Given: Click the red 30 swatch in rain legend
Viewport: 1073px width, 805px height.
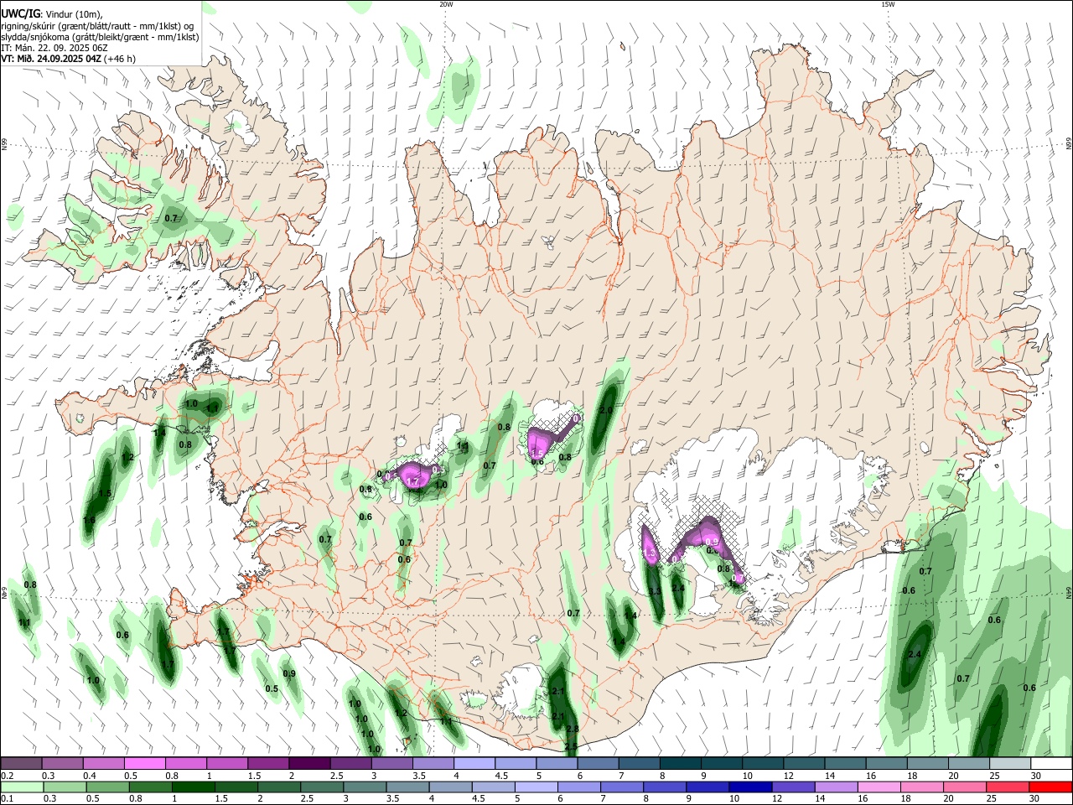Looking at the screenshot, I should [x=1051, y=787].
